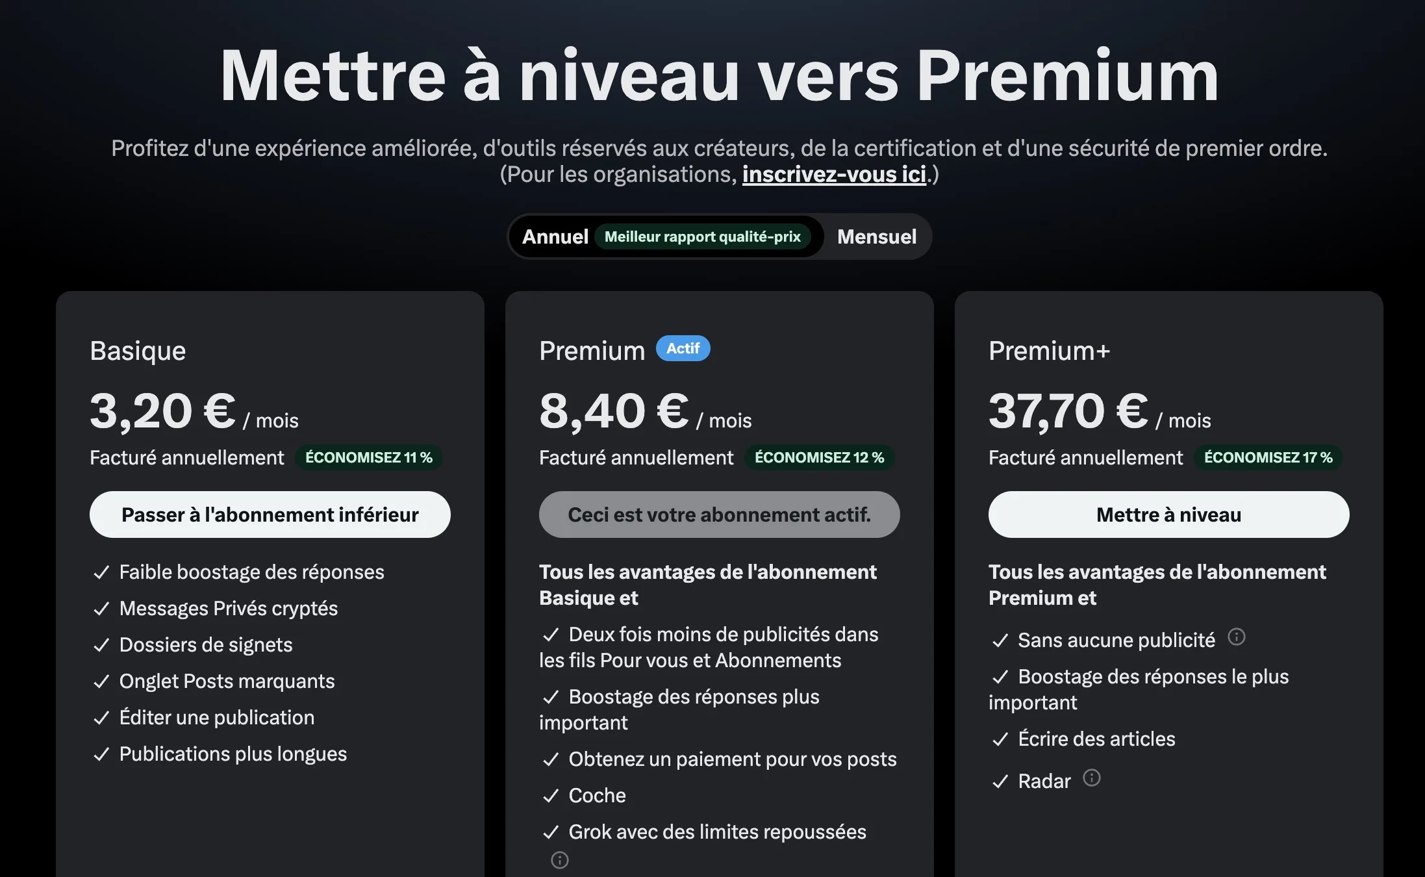
Task: Click Passer à l'abonnement inférieur button
Action: [x=270, y=515]
